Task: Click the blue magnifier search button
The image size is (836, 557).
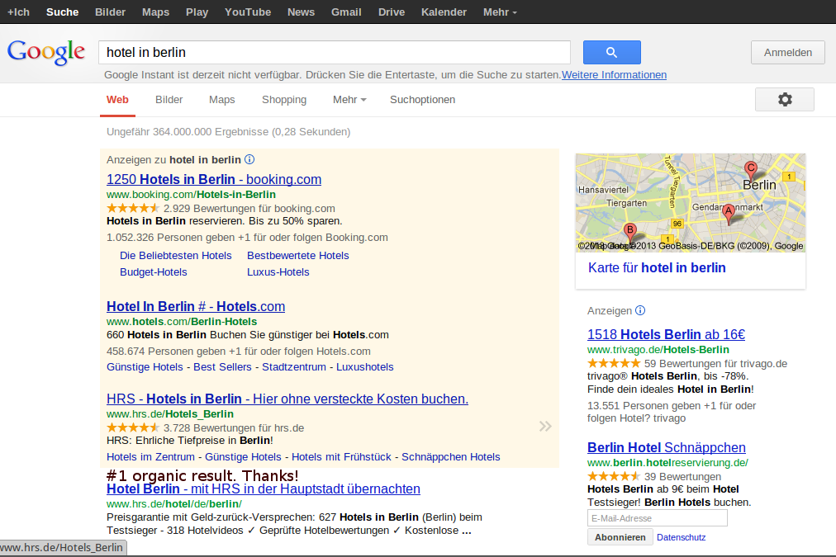Action: [611, 52]
